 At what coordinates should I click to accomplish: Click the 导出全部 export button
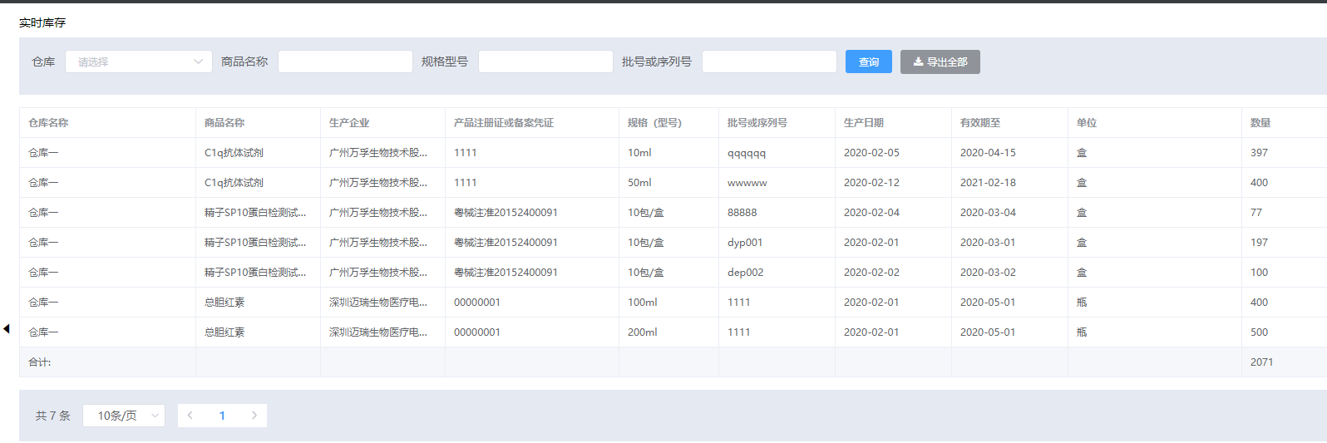tap(940, 62)
